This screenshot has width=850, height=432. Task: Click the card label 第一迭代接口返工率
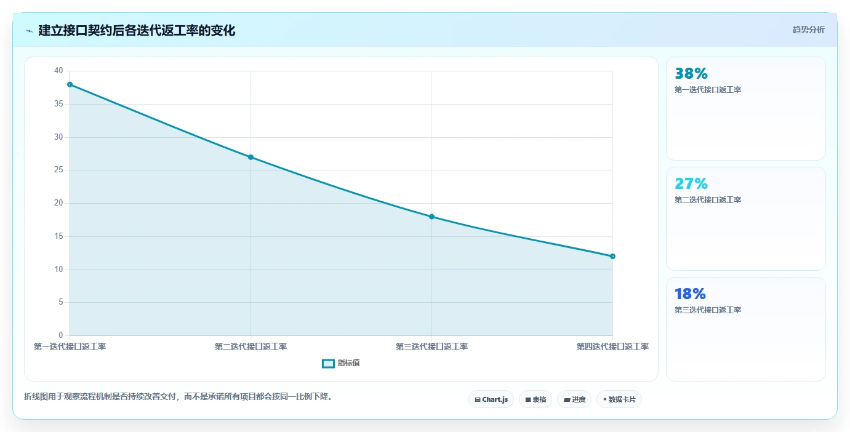(x=708, y=90)
